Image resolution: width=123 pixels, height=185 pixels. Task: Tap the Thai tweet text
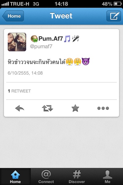49,61
